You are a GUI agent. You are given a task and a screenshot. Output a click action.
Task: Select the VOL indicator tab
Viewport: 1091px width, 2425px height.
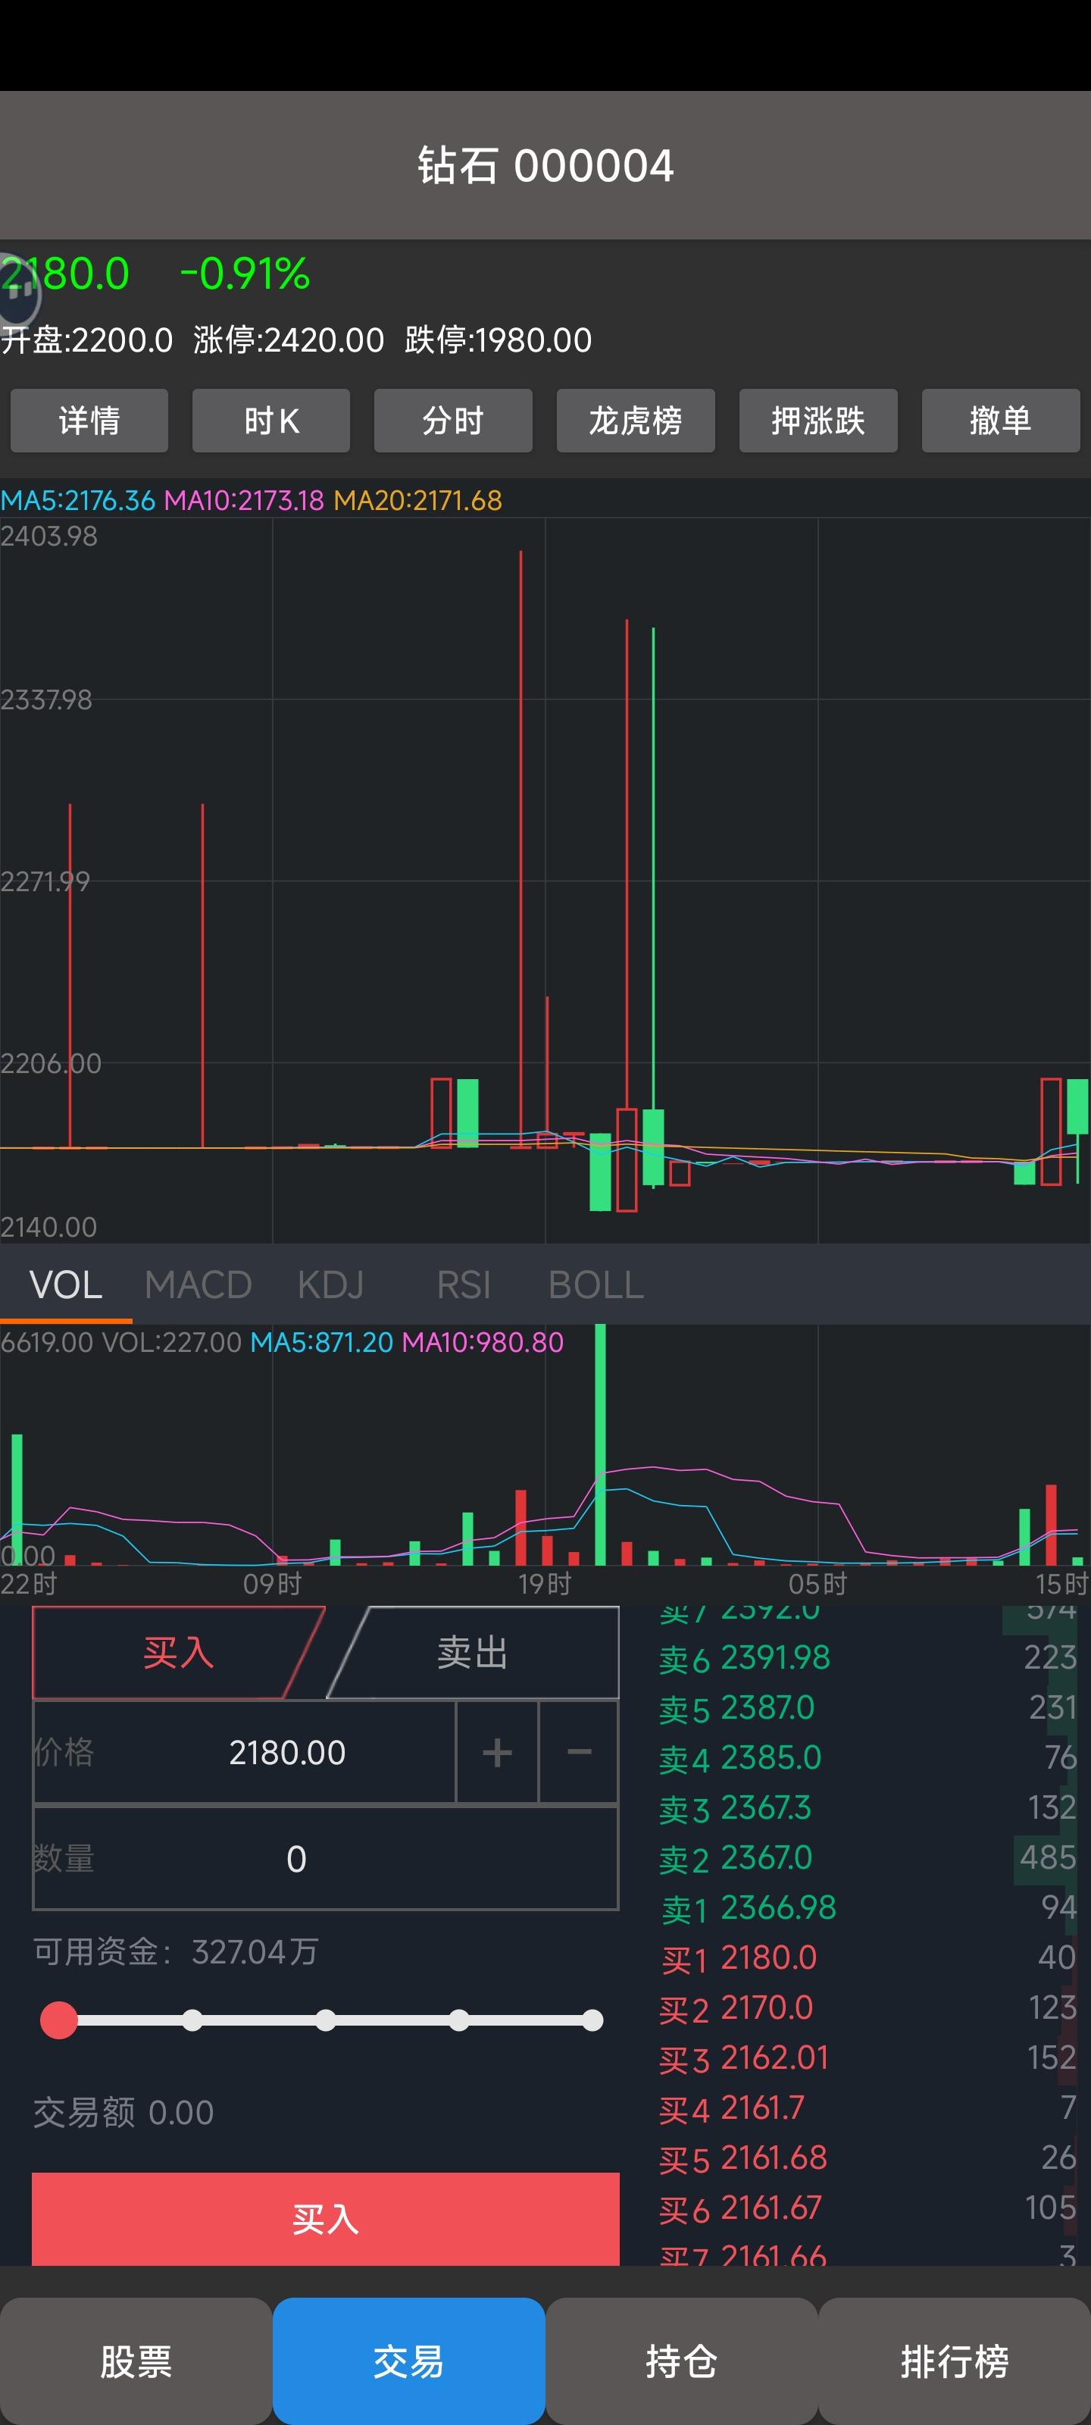pos(66,1285)
